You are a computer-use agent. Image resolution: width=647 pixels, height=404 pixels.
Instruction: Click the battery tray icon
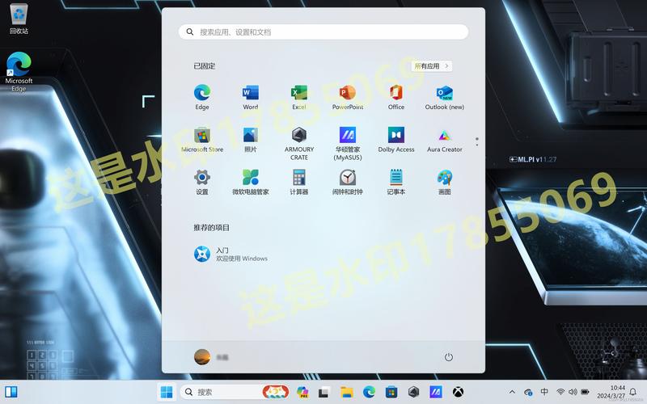tap(585, 392)
